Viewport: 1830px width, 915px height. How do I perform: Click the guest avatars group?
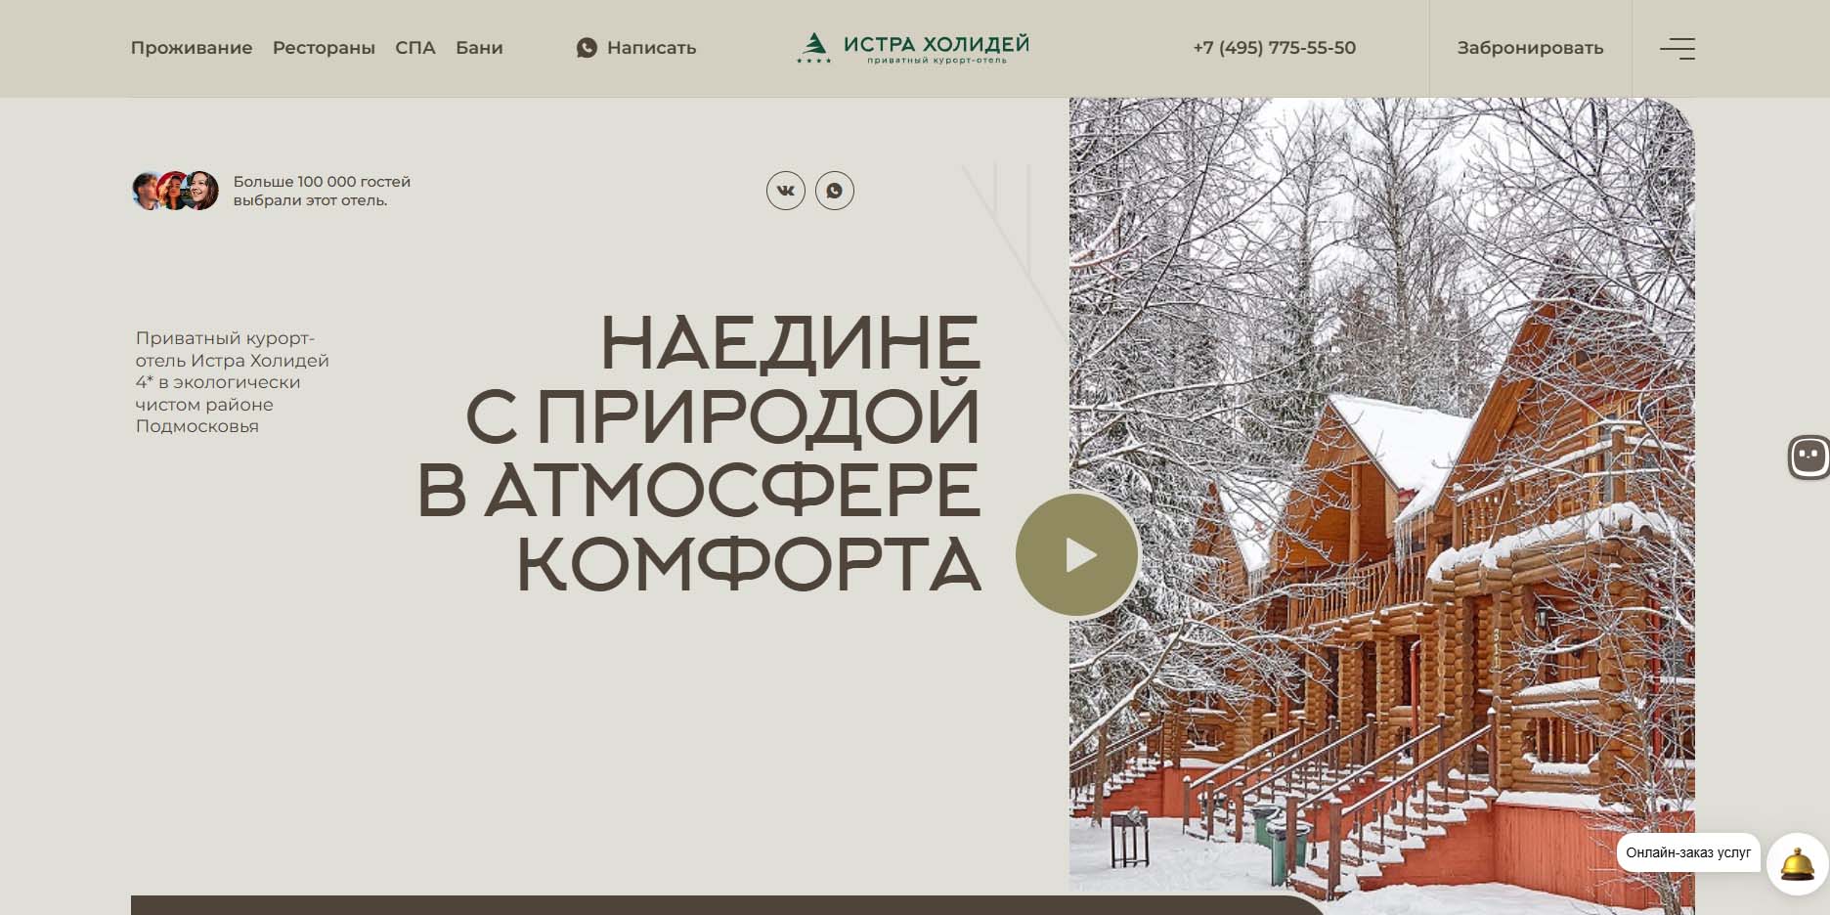[x=175, y=191]
